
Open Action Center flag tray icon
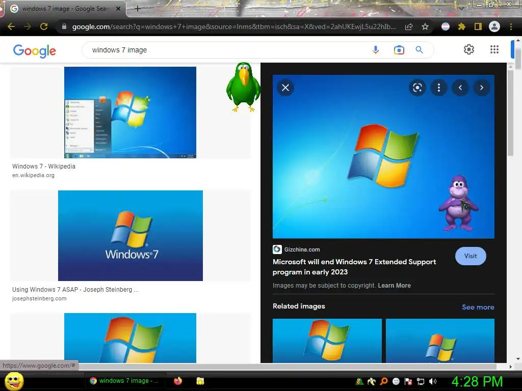tap(408, 381)
